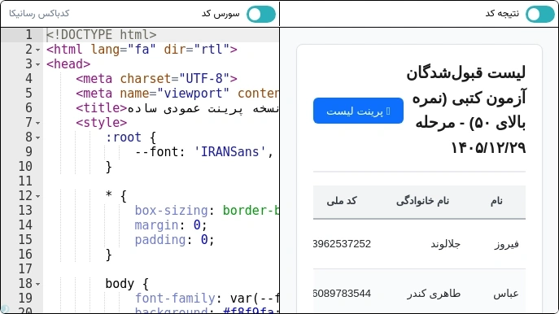Place cursor on meta charset UTF-8 line
The image size is (559, 314).
click(156, 79)
